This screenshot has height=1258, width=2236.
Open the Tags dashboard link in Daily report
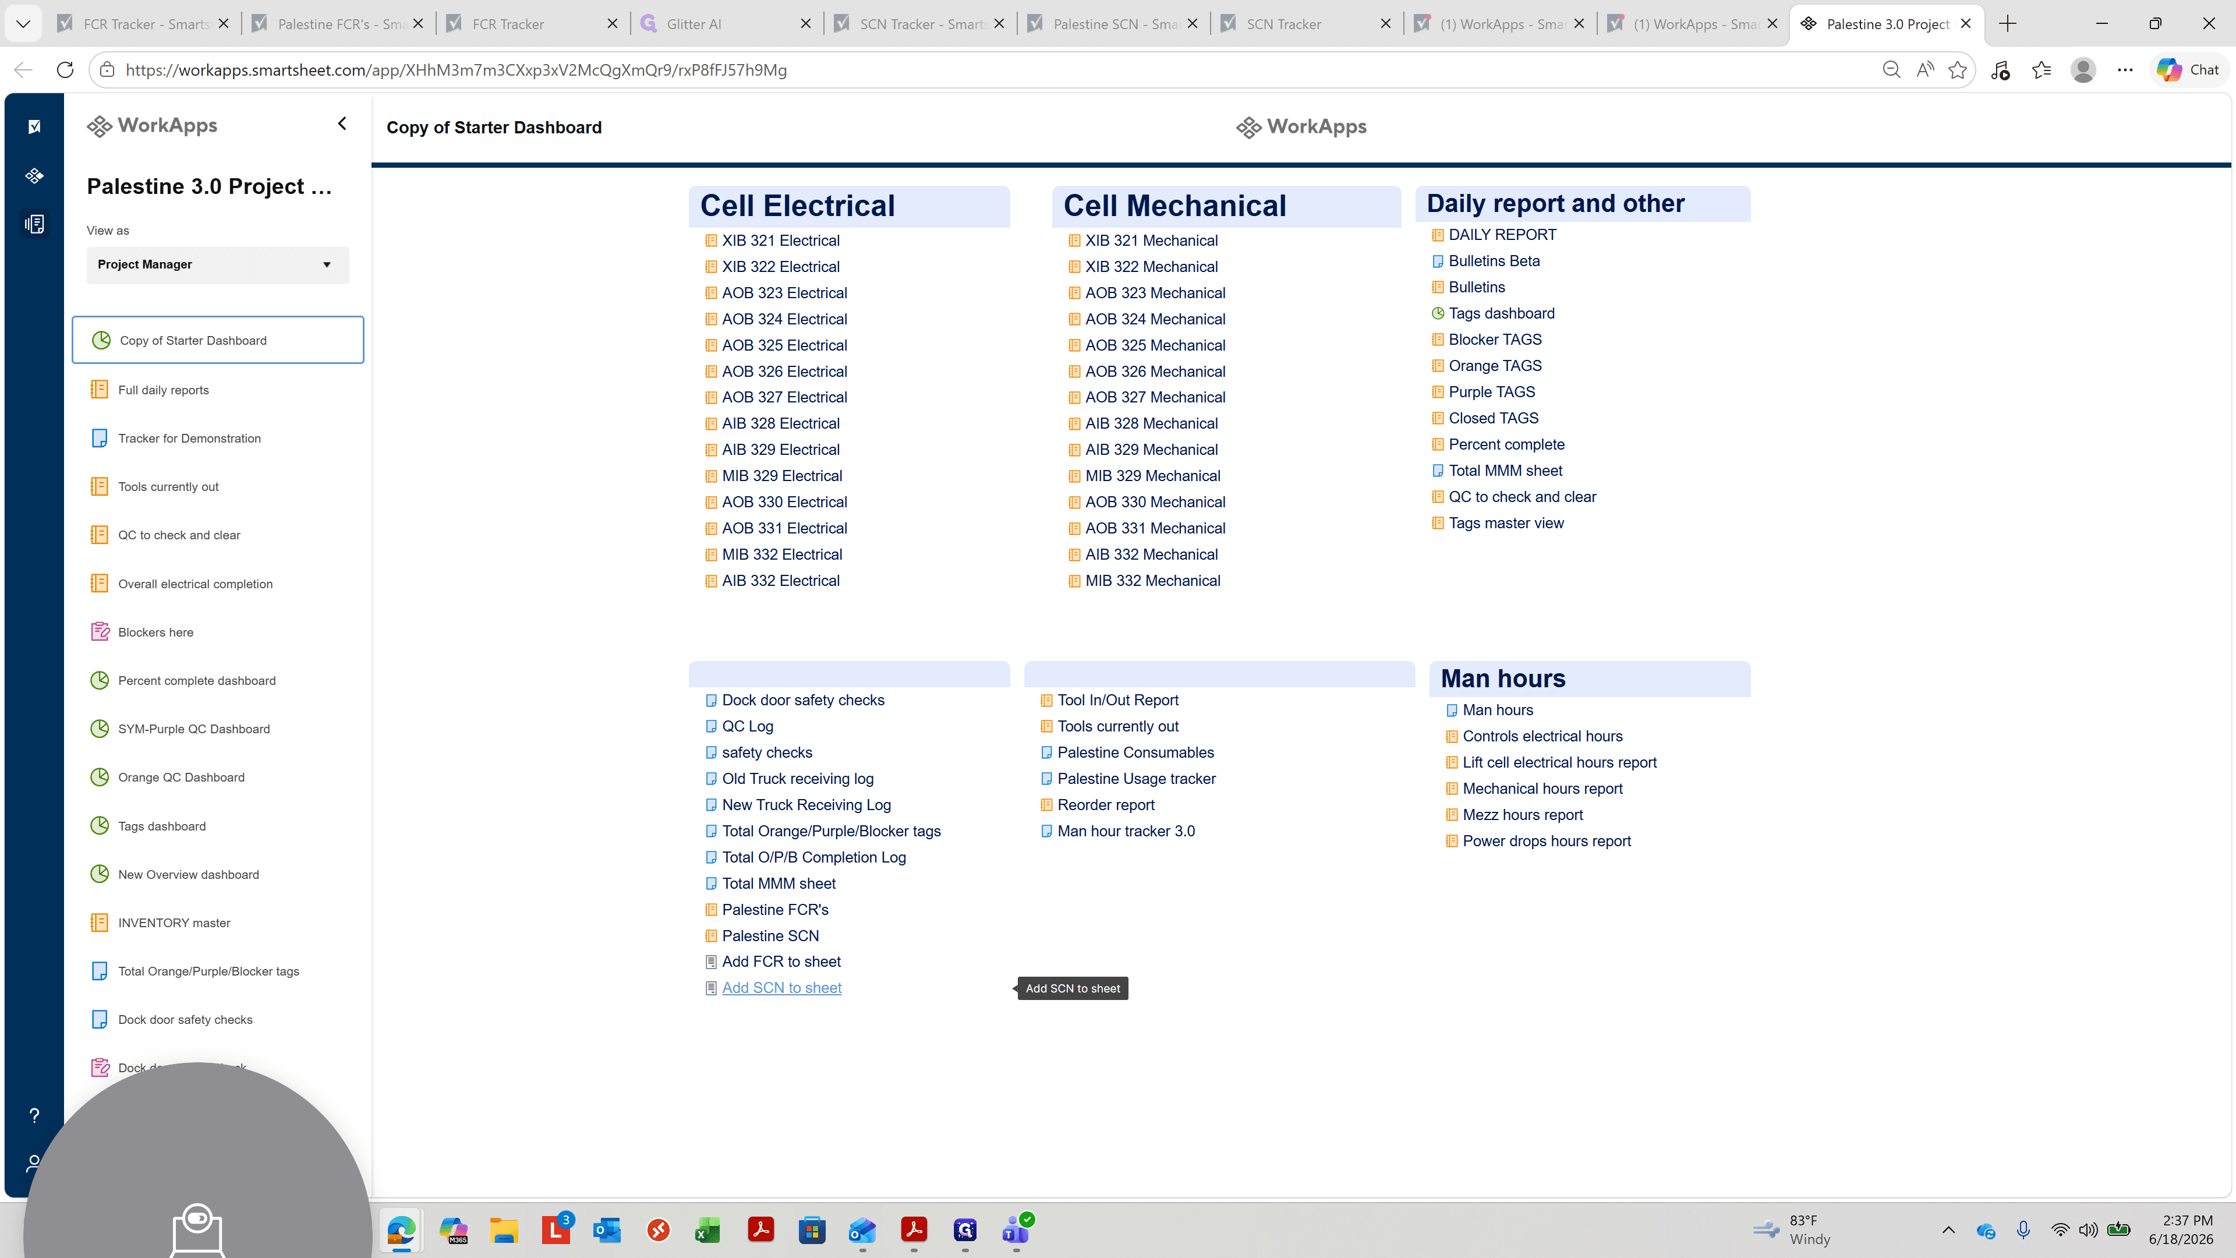[x=1502, y=313]
